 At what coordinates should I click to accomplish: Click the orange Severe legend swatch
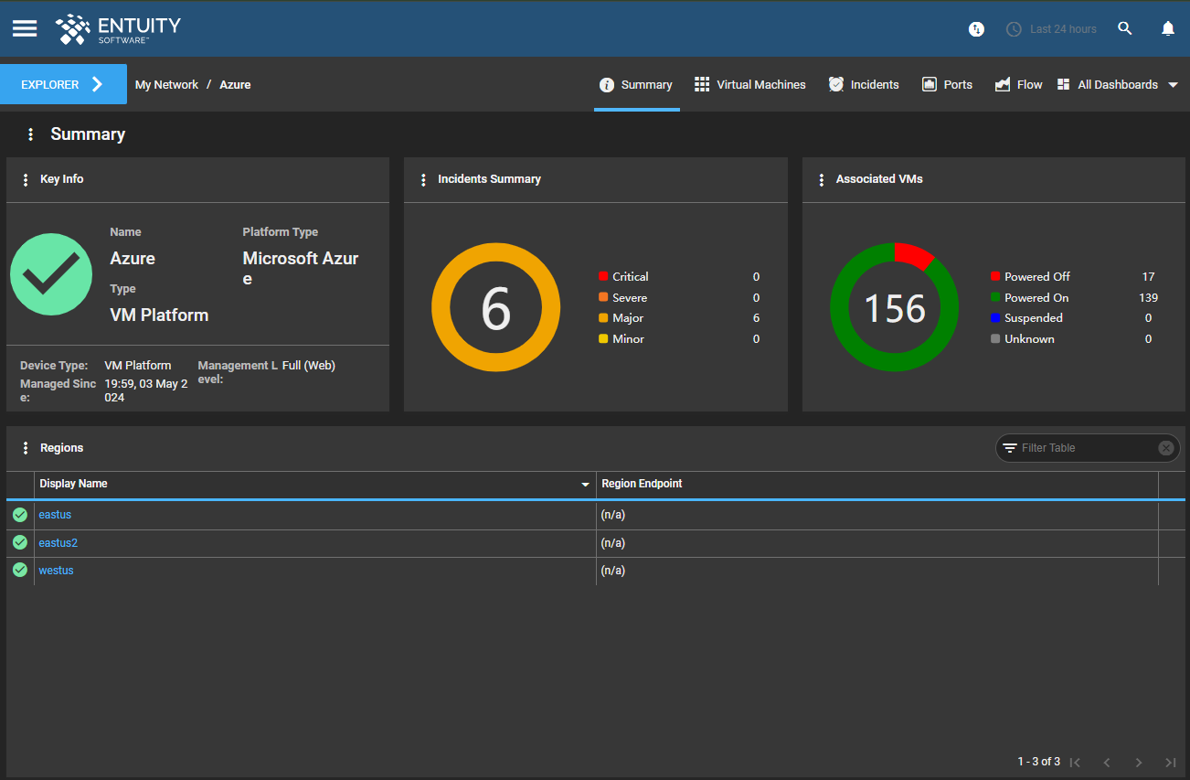point(603,297)
